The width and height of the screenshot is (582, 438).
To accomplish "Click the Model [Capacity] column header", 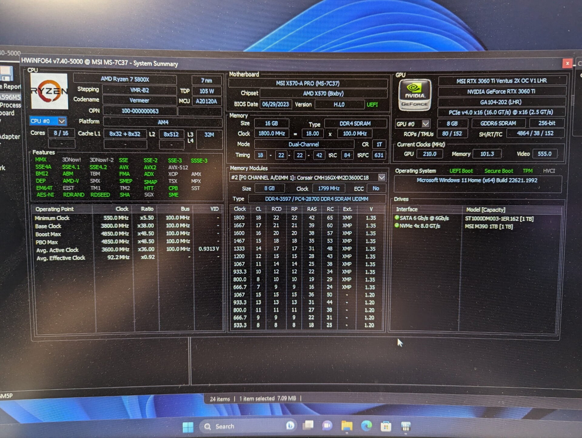I will click(x=512, y=210).
